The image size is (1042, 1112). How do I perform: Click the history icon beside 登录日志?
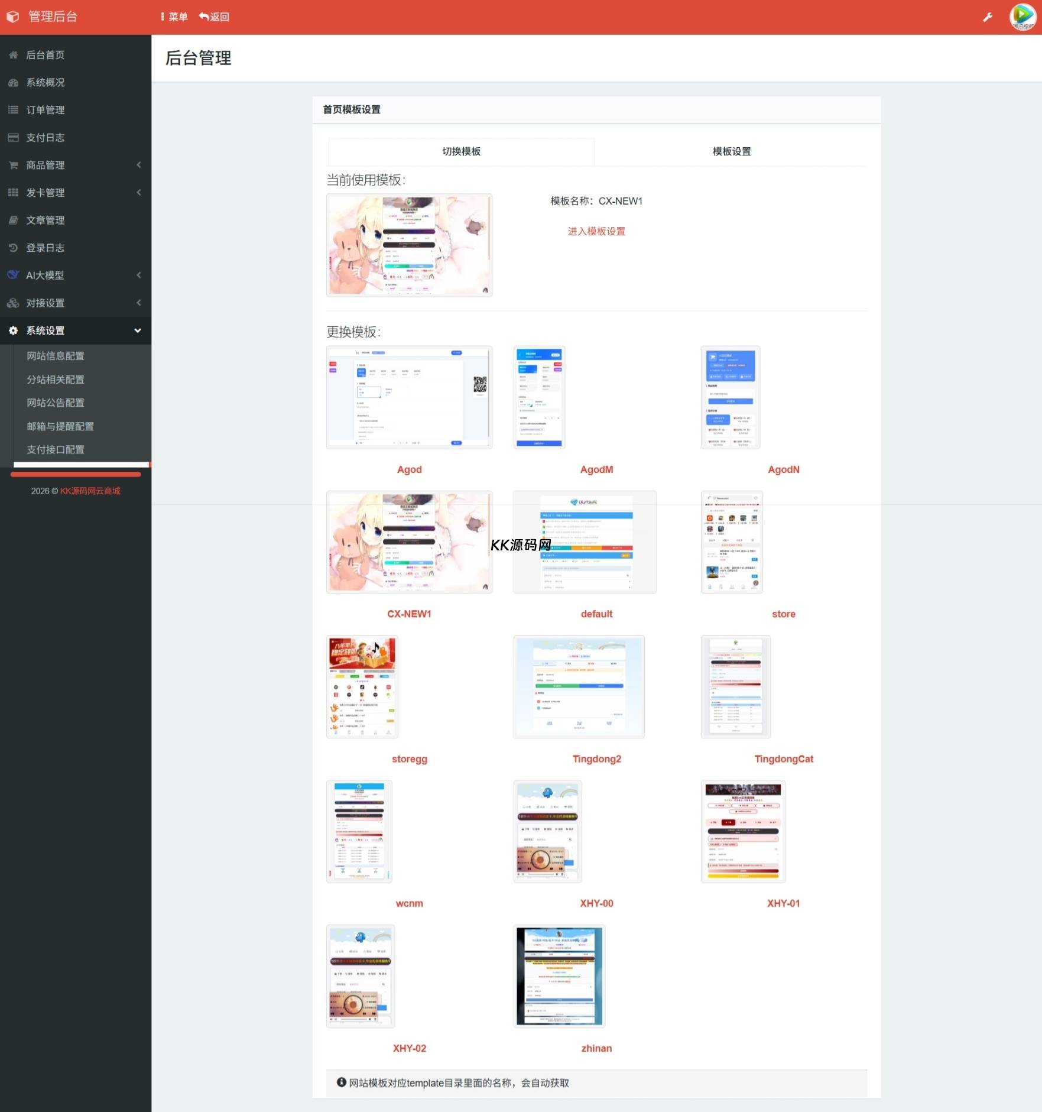pos(13,248)
